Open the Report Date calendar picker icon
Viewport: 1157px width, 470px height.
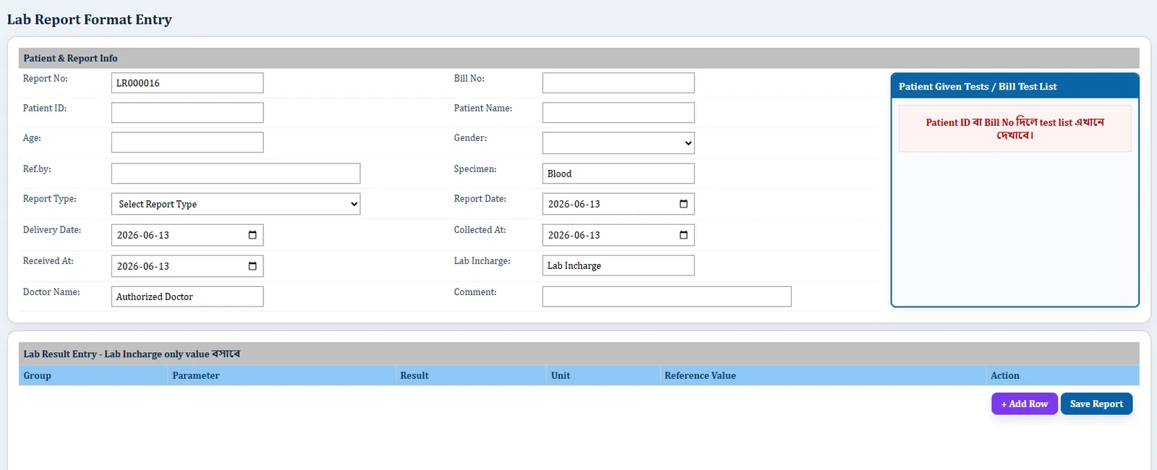click(683, 204)
